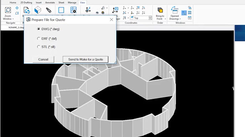
Task: Click second coordinate axis icon in top row
Action: coord(132,8)
